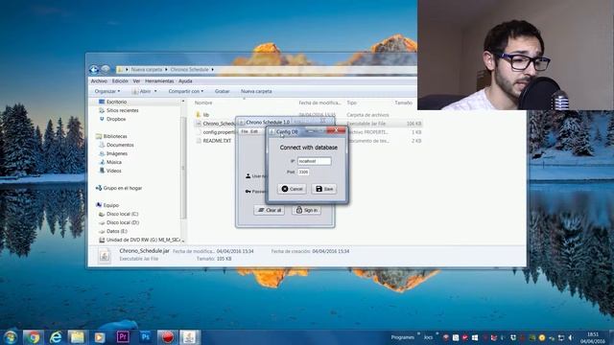The width and height of the screenshot is (614, 345).
Task: Sort by Fecha de modifica... column
Action: (319, 103)
